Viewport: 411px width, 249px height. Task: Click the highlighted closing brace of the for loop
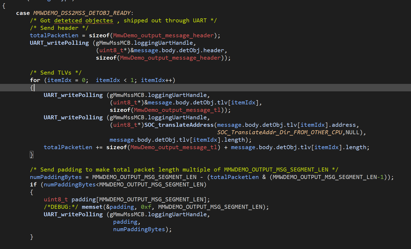[31, 155]
